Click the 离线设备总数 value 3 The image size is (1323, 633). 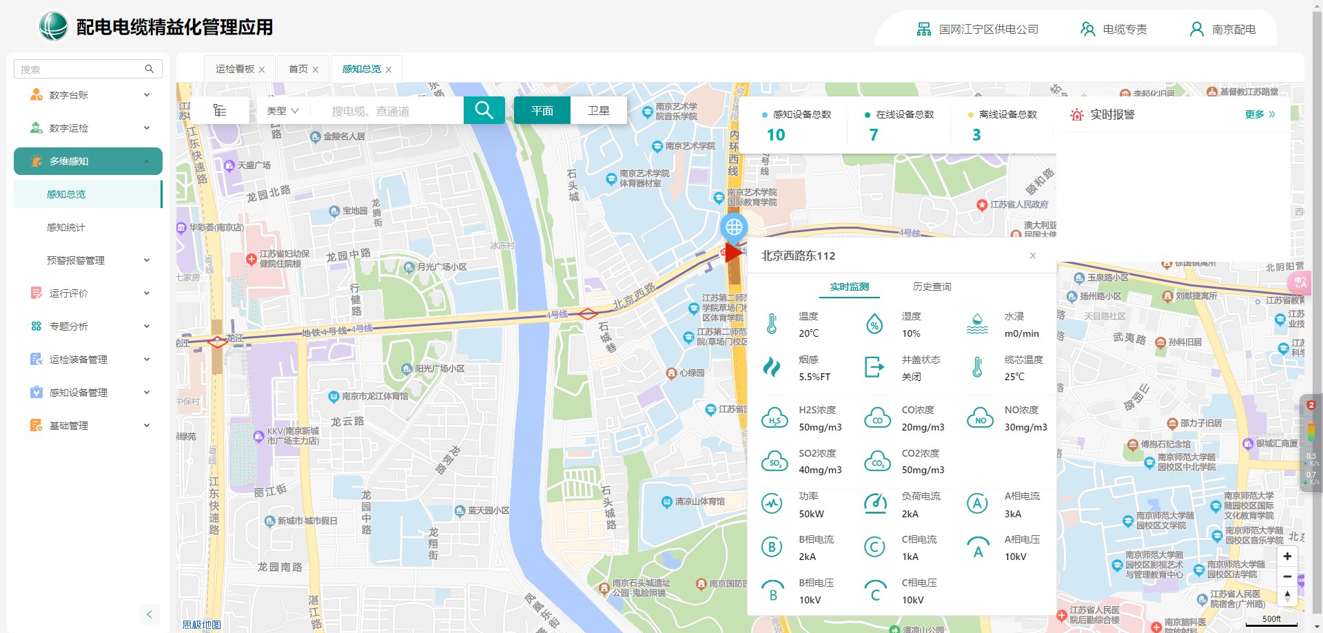(x=976, y=135)
